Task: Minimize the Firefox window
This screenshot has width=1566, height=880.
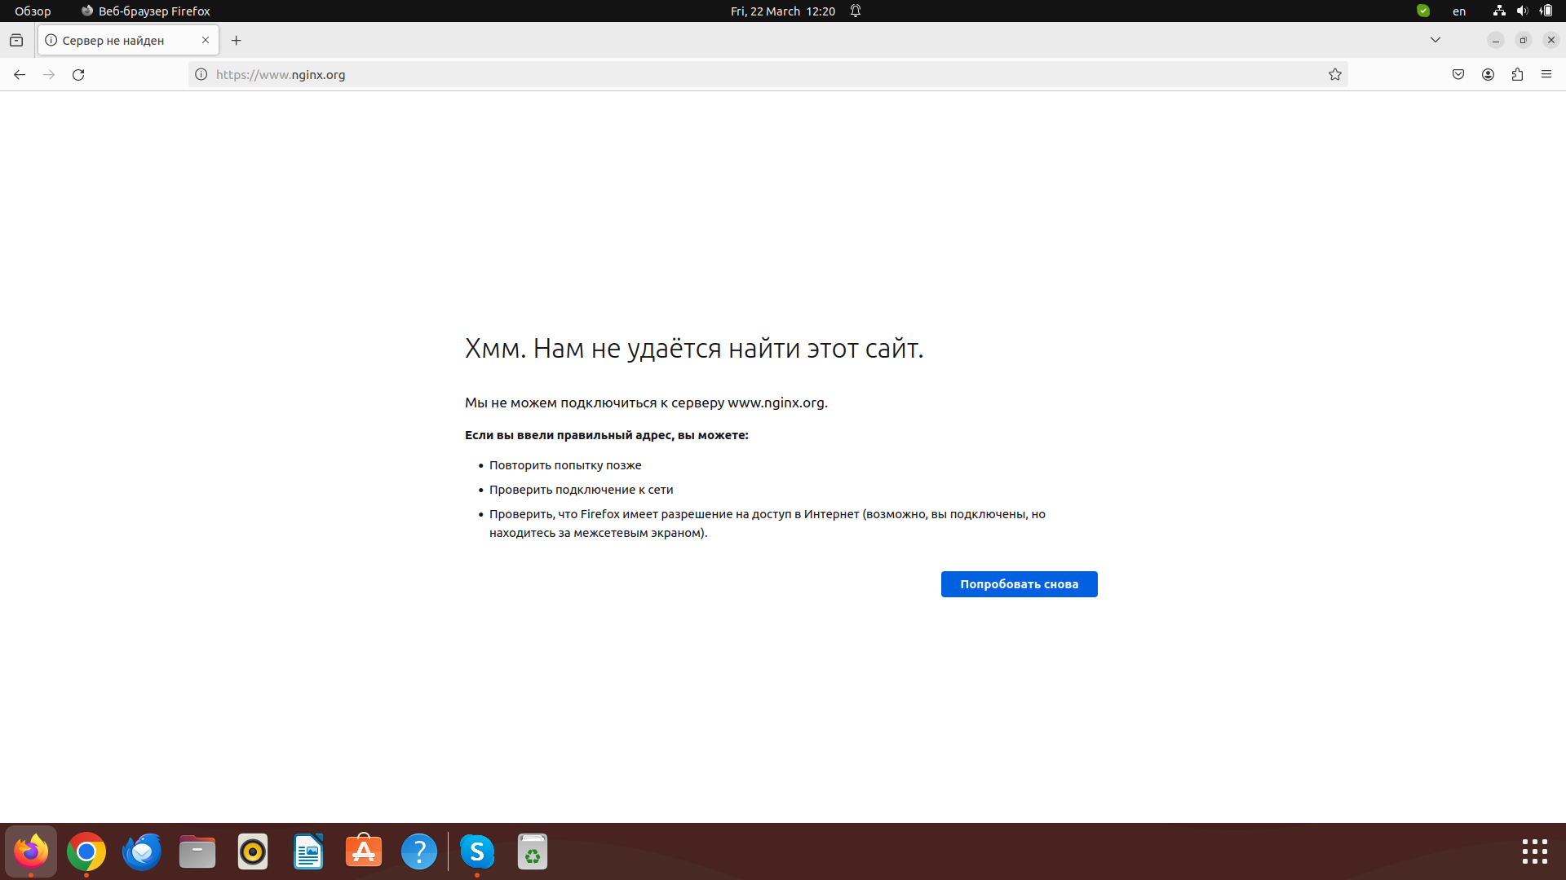Action: click(x=1495, y=40)
